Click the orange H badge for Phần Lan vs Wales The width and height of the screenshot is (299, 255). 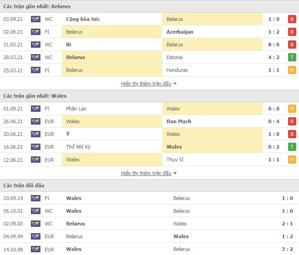point(292,109)
